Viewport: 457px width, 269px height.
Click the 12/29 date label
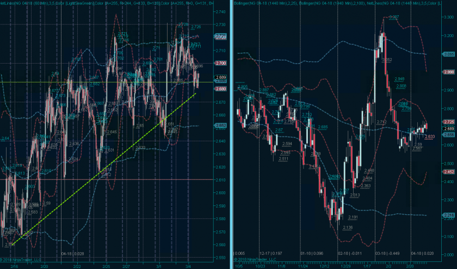click(346, 266)
